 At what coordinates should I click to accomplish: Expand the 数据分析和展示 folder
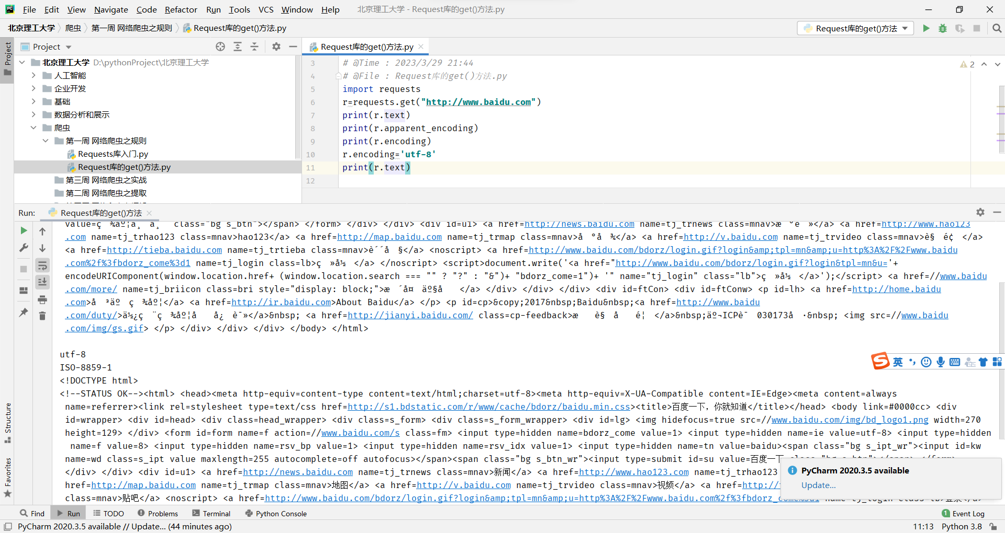coord(33,114)
